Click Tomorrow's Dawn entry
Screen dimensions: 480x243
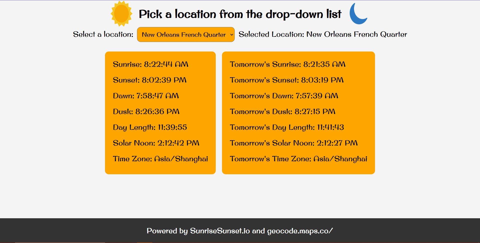(284, 96)
